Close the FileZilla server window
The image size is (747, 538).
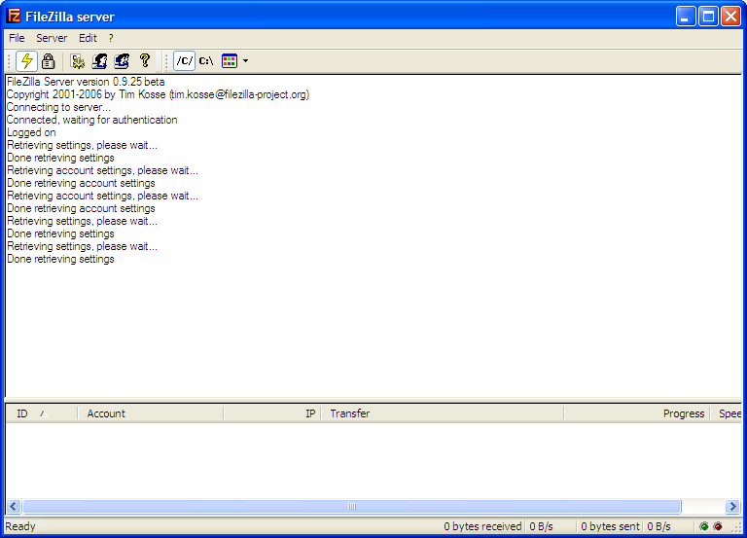pyautogui.click(x=730, y=17)
